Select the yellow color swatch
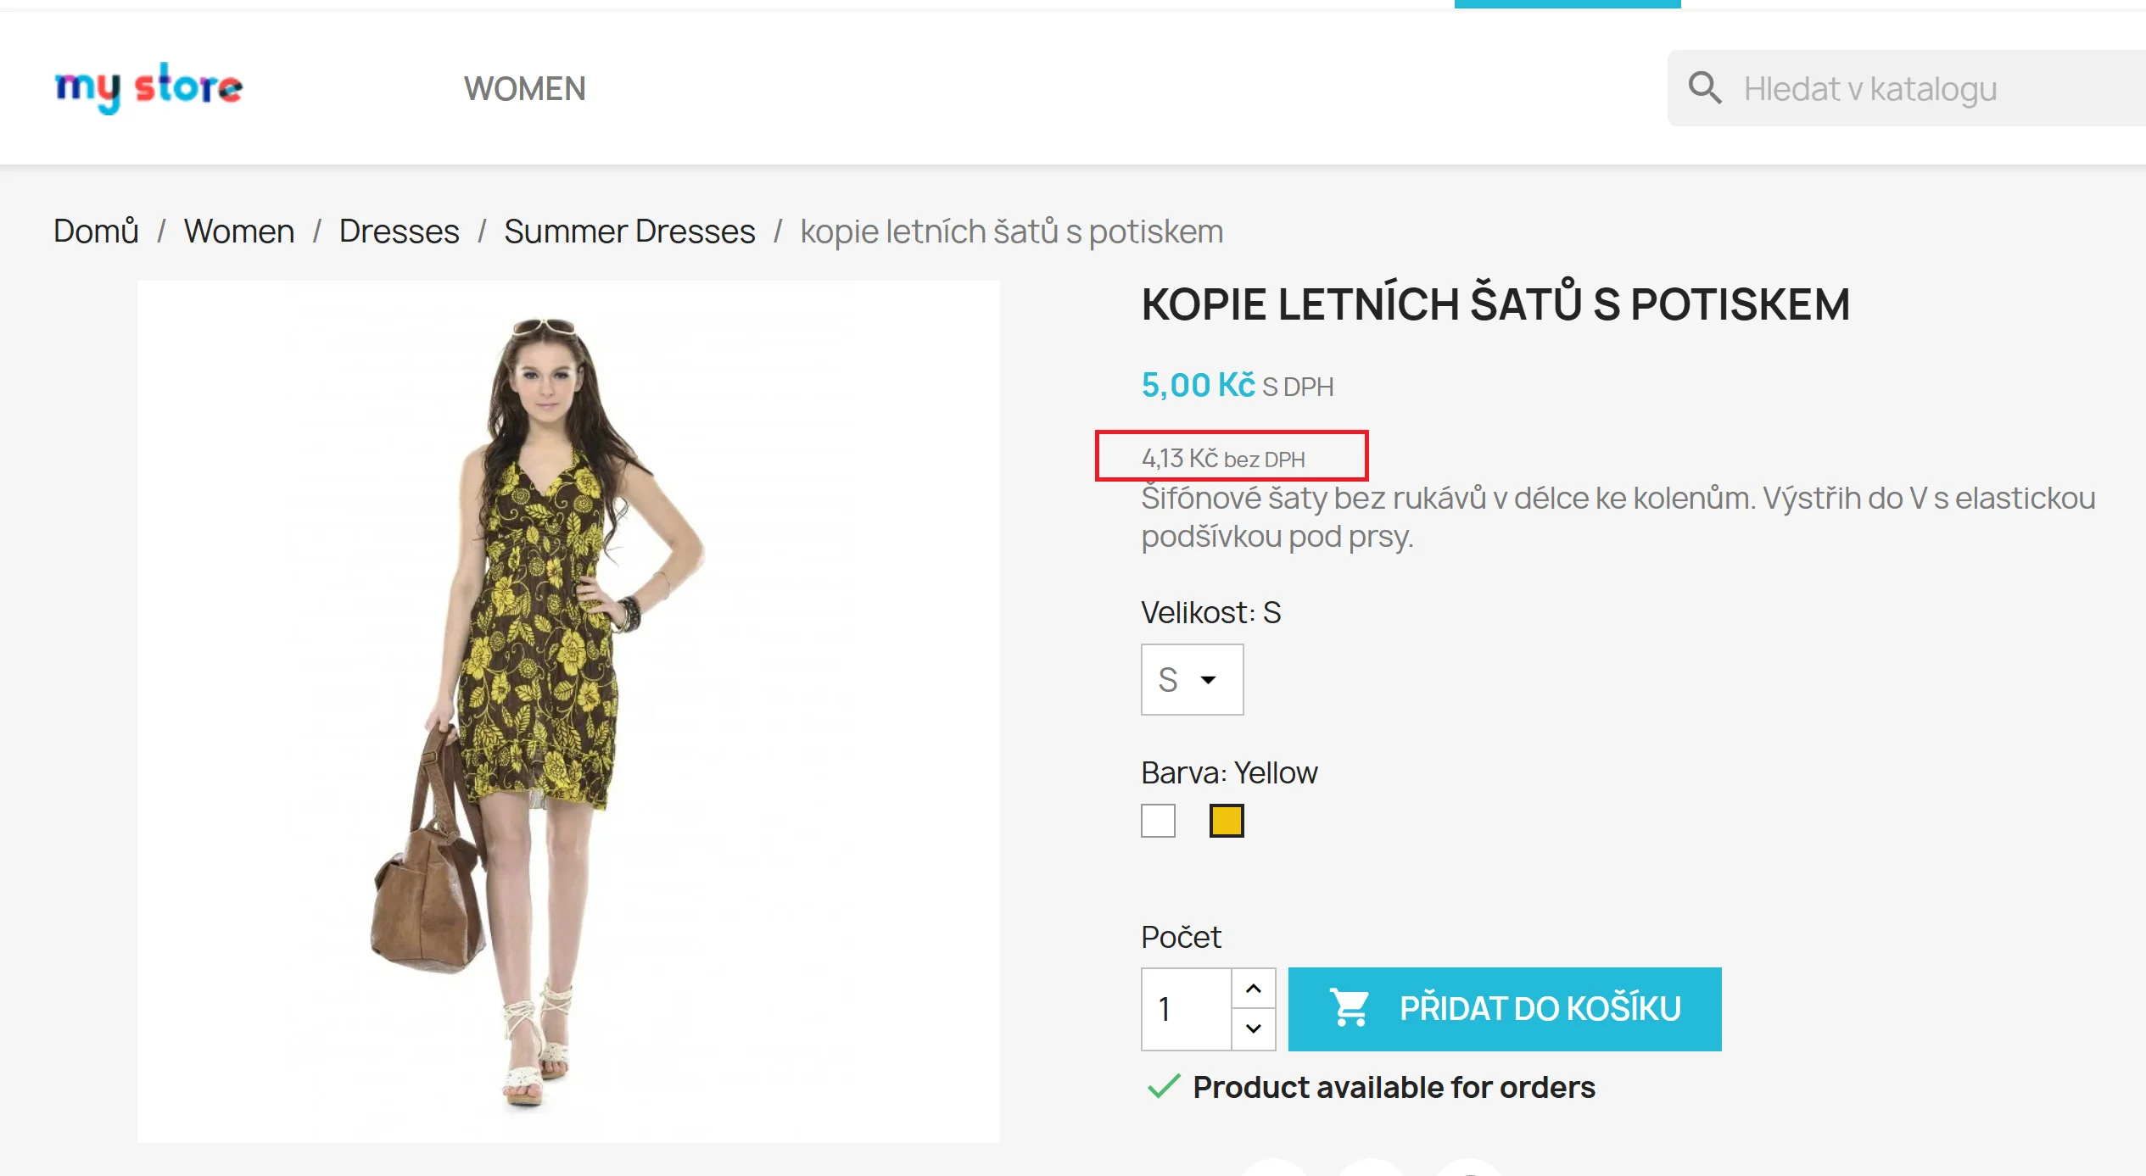The image size is (2146, 1176). click(x=1227, y=821)
